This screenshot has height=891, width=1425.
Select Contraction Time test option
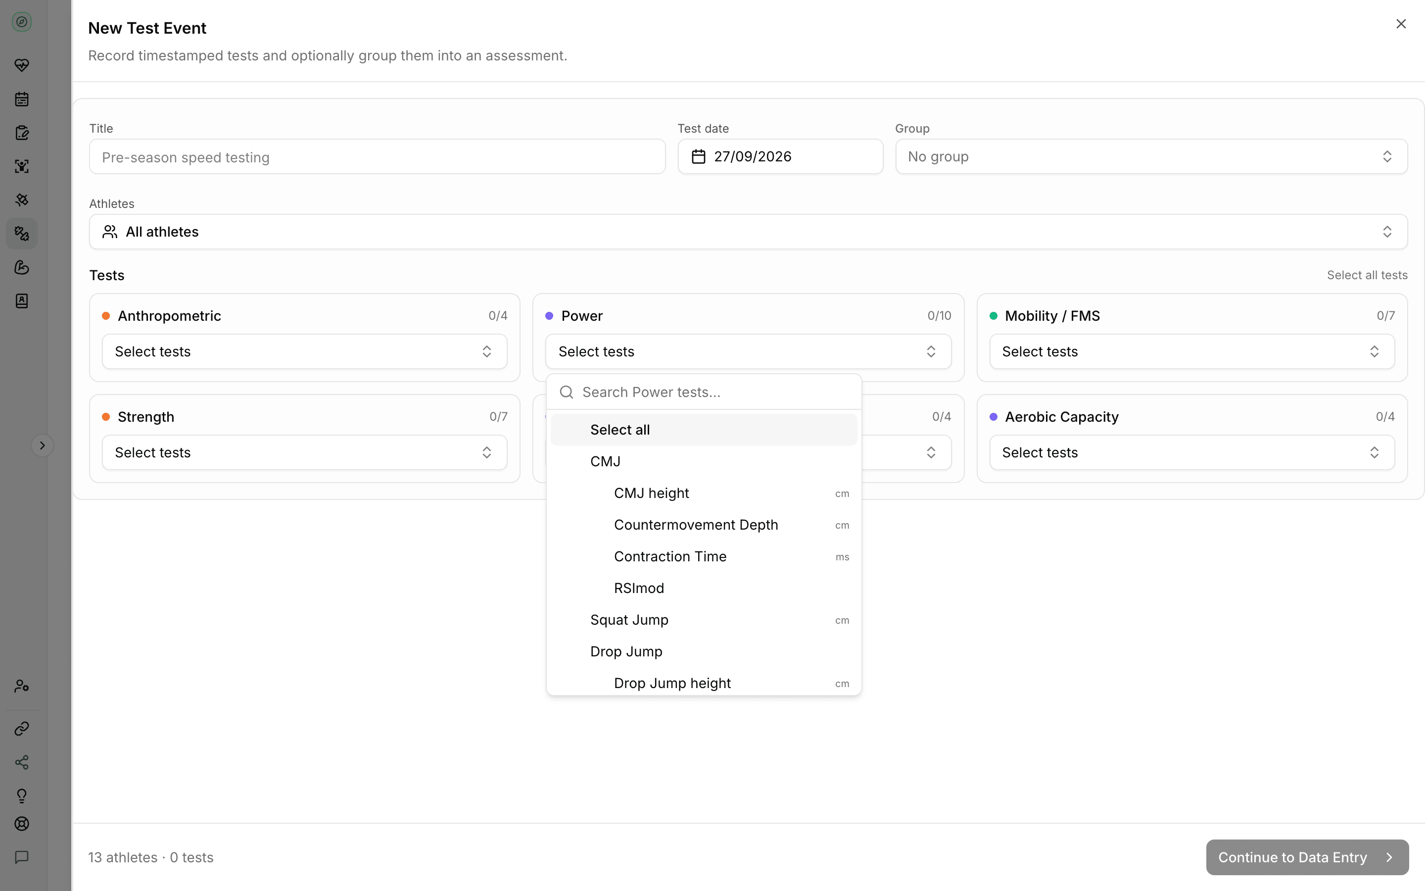(704, 557)
